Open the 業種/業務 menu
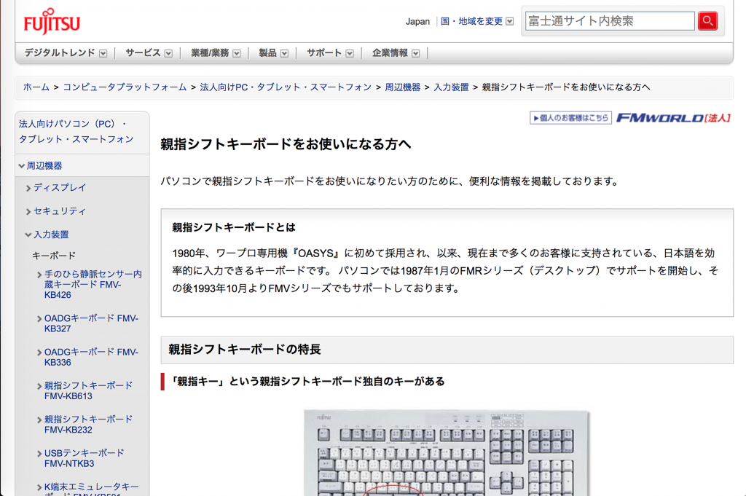Viewport: 746px width, 496px height. coord(216,52)
